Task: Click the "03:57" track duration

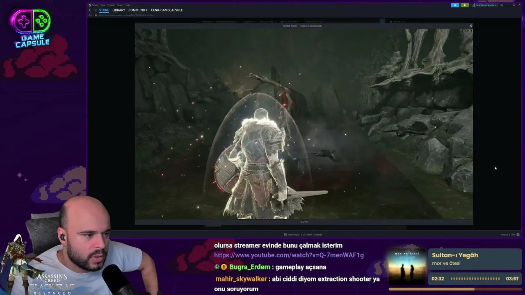Action: tap(512, 279)
